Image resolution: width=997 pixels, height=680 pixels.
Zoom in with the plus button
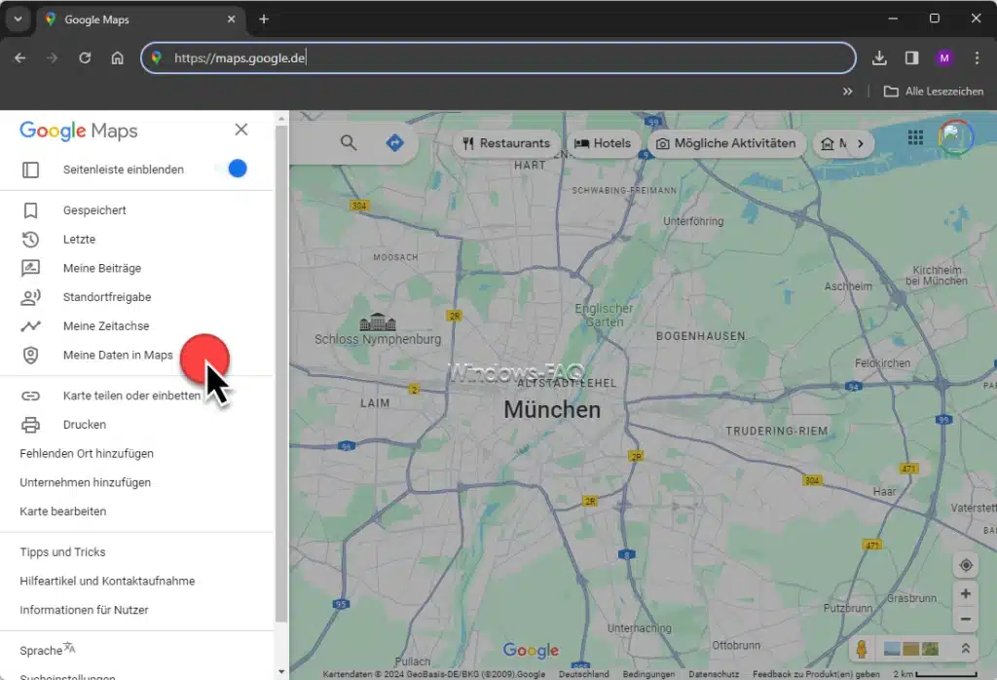click(x=966, y=593)
